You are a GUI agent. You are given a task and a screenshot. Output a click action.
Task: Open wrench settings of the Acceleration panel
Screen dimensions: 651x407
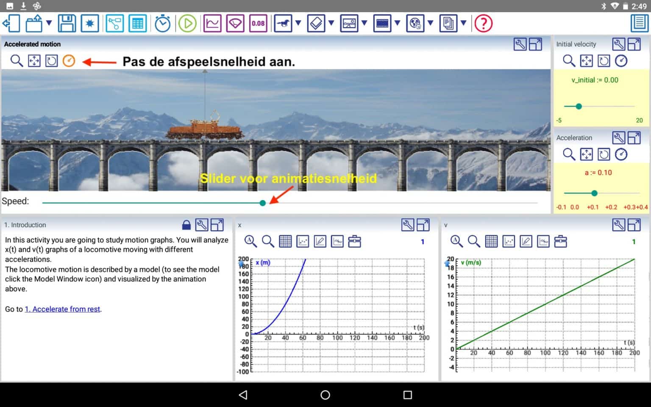coord(618,138)
